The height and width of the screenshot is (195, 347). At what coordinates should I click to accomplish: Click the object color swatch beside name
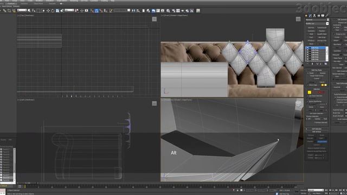point(327,19)
